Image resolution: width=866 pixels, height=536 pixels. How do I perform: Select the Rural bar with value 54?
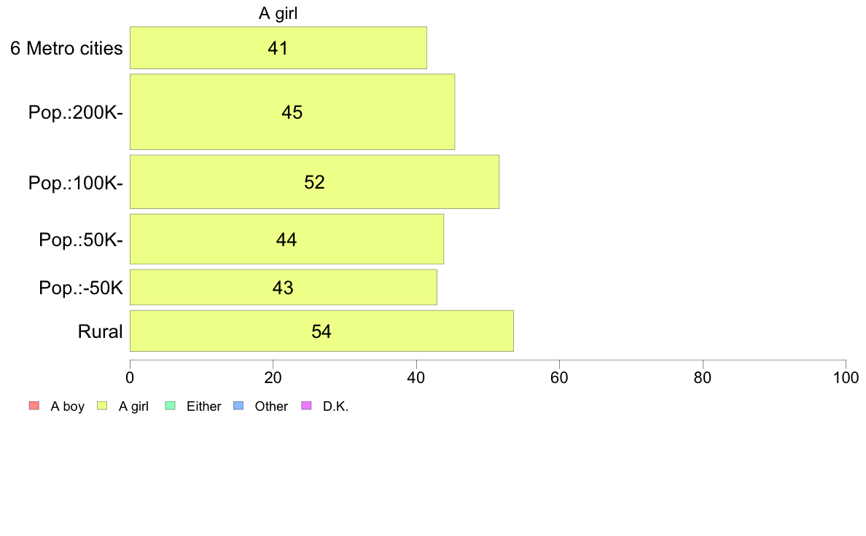pyautogui.click(x=321, y=331)
